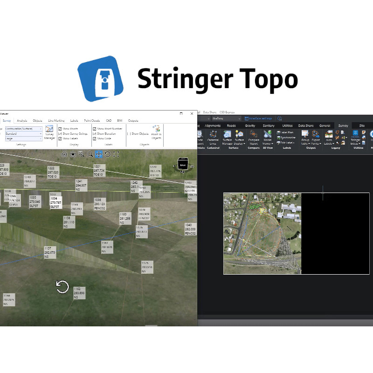Toggle the Show Survey Strings checkbox

click(x=60, y=134)
